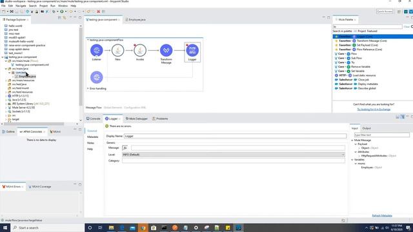Collapse Variables node in Input tree
This screenshot has height=232, width=413.
(x=352, y=160)
